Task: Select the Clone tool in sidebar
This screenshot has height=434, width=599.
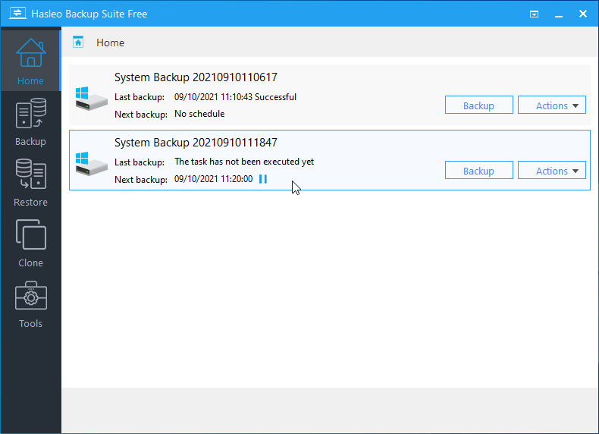Action: pos(30,243)
